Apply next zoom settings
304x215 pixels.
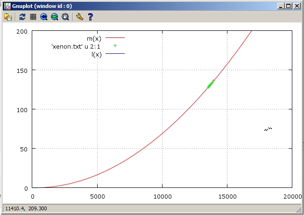pos(55,17)
